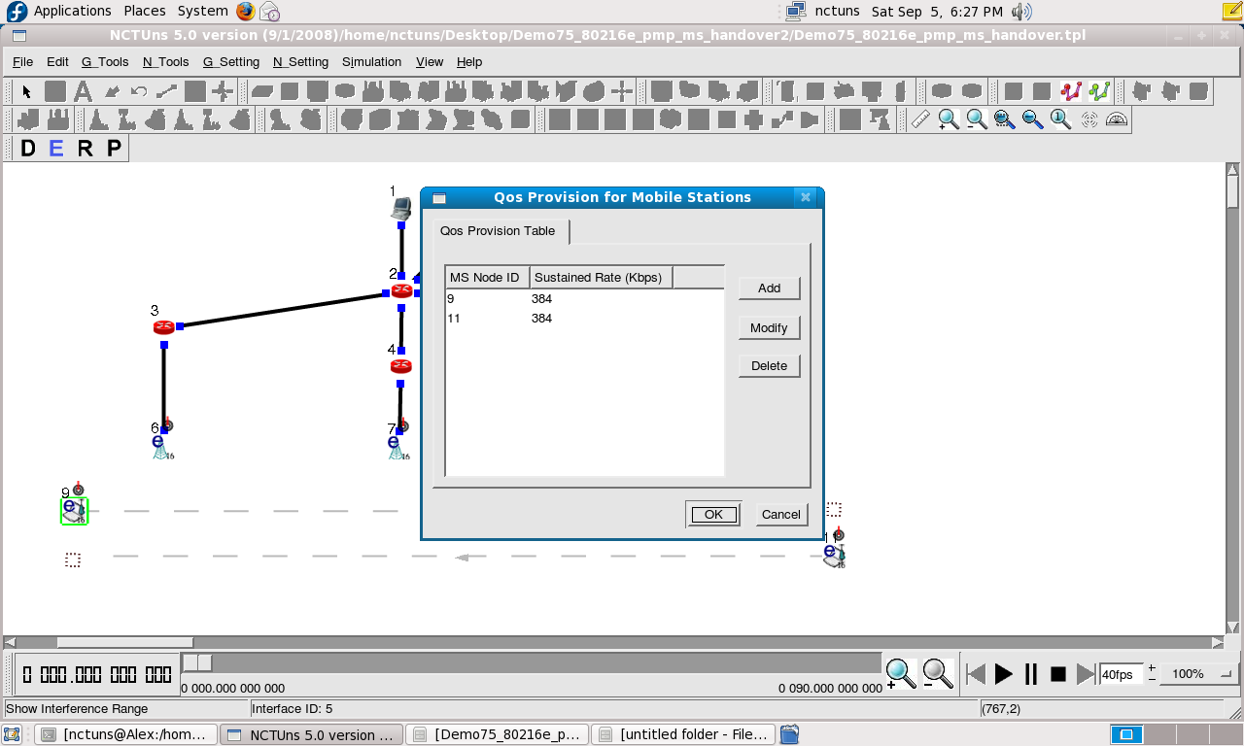This screenshot has width=1244, height=746.
Task: Click the zoom-to-area magnifier icon
Action: pyautogui.click(x=1005, y=119)
